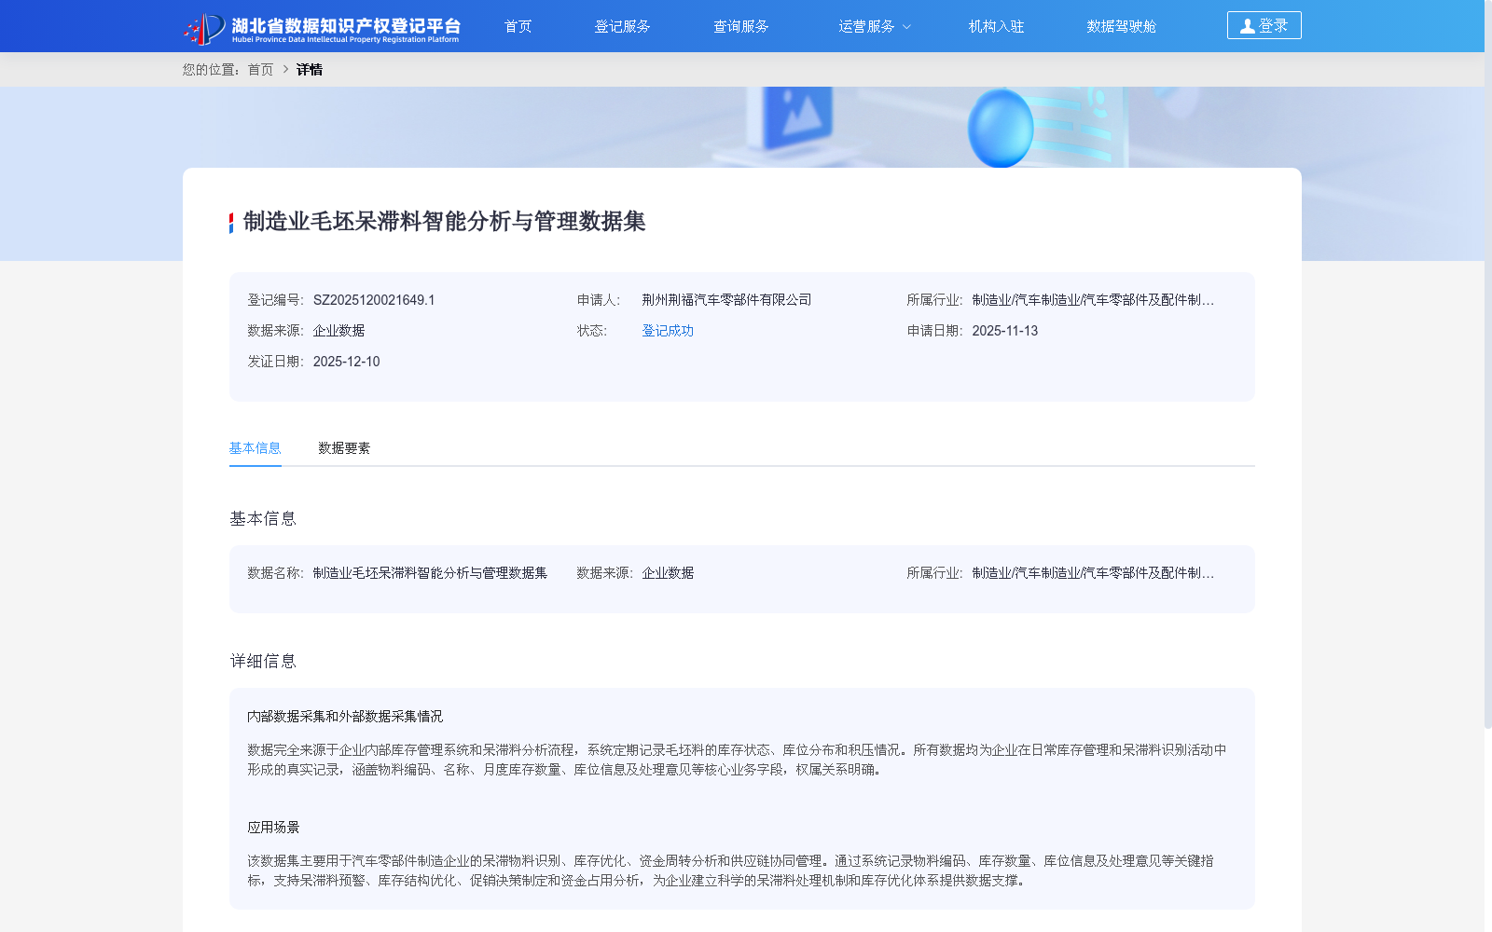Click 所属行业 value in 基本信息 section
The image size is (1492, 932).
point(1093,573)
